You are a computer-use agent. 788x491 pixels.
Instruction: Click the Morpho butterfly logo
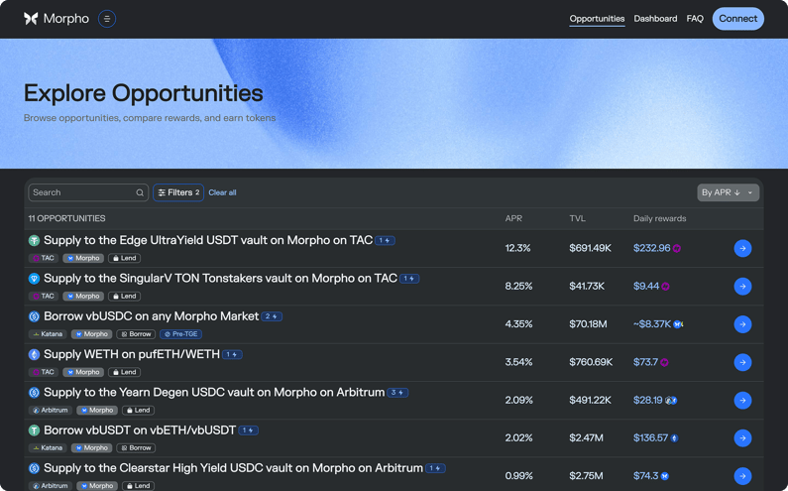coord(31,19)
